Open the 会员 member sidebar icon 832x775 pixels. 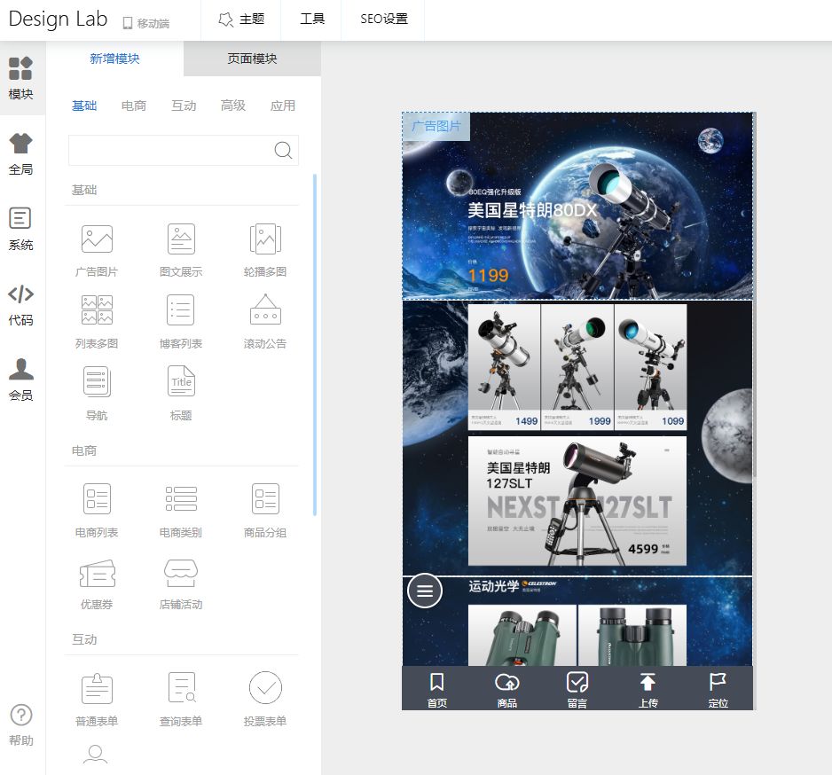click(20, 380)
